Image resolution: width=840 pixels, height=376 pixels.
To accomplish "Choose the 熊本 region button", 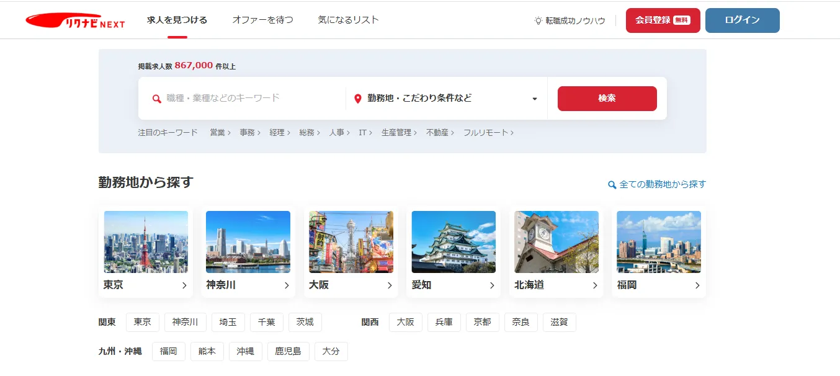I will 207,351.
